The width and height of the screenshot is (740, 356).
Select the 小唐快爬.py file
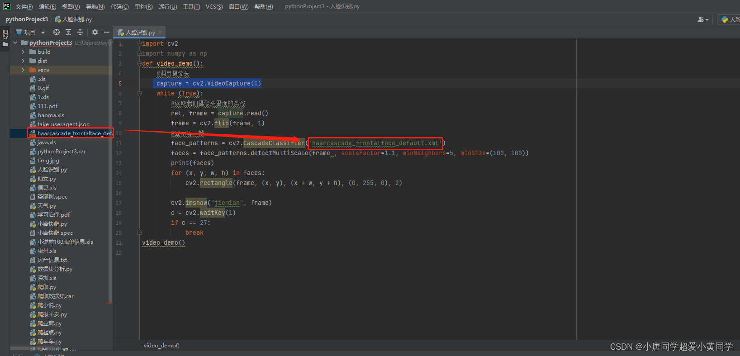pos(61,224)
